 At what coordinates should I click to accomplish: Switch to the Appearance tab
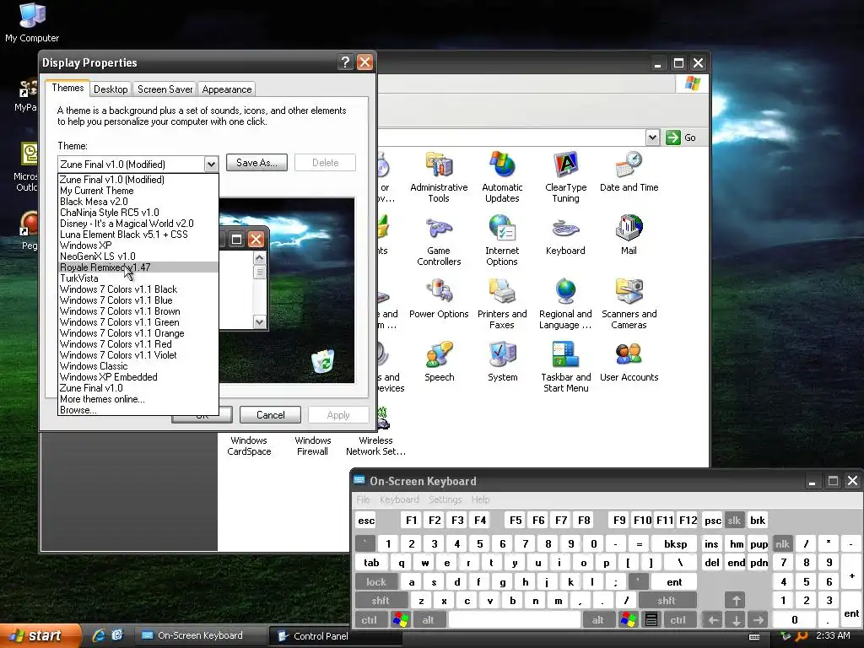click(226, 89)
